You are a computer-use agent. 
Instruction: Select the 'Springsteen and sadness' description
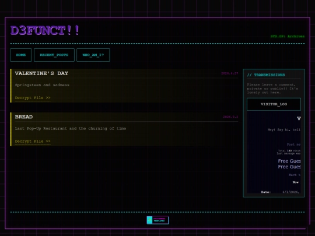(x=42, y=85)
